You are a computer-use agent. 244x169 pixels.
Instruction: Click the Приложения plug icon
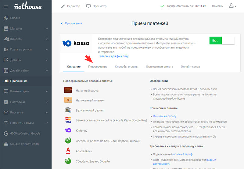pyautogui.click(x=6, y=81)
